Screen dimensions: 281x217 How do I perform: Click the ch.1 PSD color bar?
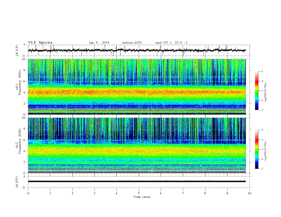click(x=257, y=91)
